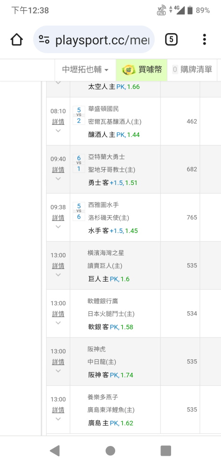Open 詳情 for the 橫濱海灣之星 game

pyautogui.click(x=58, y=266)
